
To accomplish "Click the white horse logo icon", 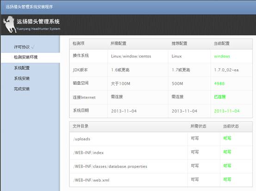I will coord(9,24).
